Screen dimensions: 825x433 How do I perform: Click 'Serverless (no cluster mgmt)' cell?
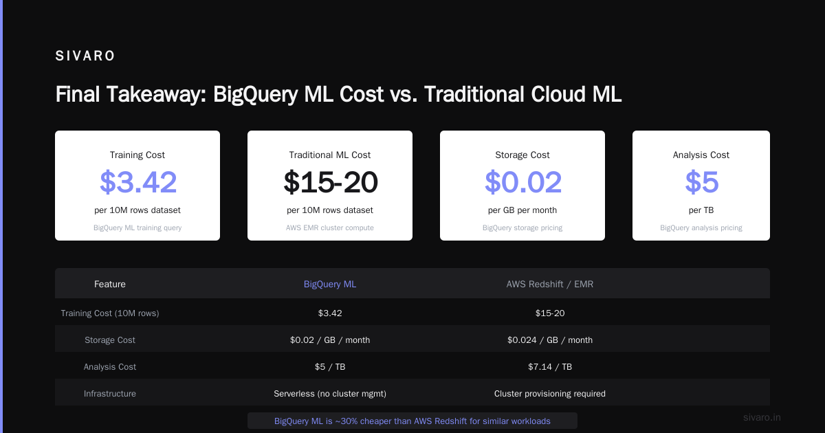pos(330,394)
